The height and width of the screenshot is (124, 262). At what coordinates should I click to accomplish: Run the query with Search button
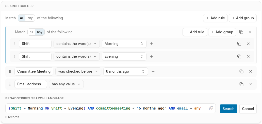coord(228,109)
